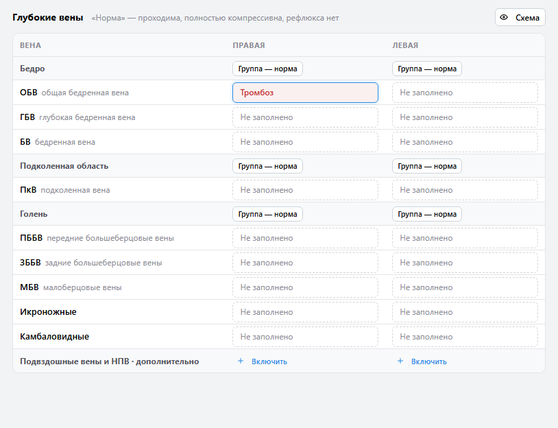Image resolution: width=558 pixels, height=428 pixels.
Task: Click the задние большеберцовые вены label
Action: click(x=104, y=263)
